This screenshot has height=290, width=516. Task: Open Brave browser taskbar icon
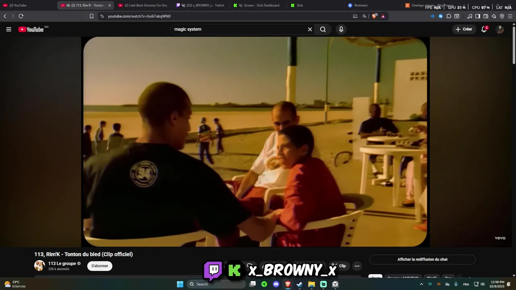pyautogui.click(x=288, y=284)
